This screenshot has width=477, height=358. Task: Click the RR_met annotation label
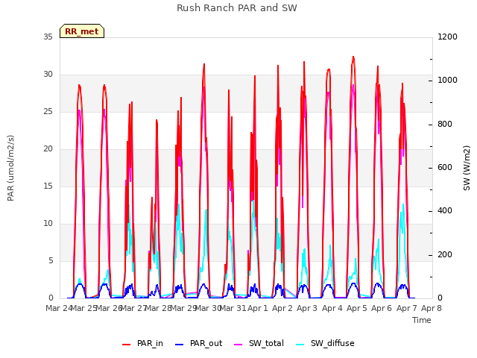pyautogui.click(x=82, y=31)
